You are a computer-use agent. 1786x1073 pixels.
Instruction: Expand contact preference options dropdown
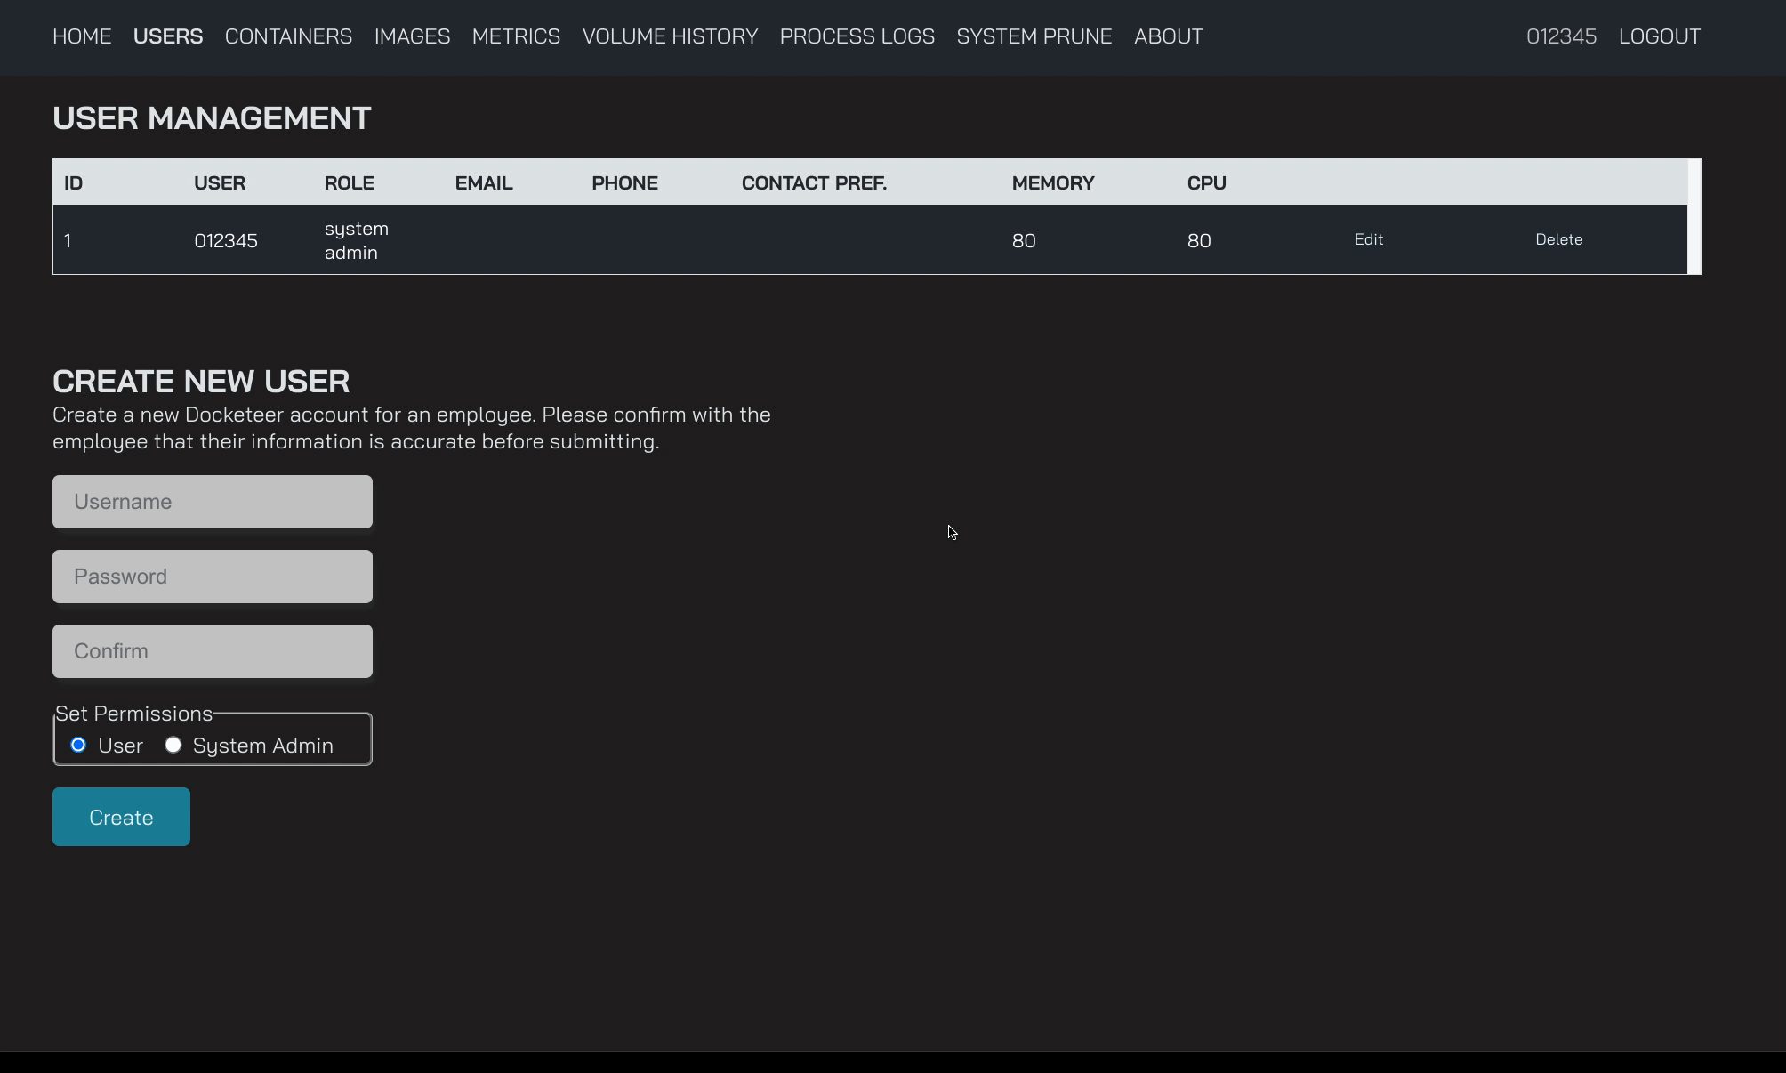coord(814,240)
